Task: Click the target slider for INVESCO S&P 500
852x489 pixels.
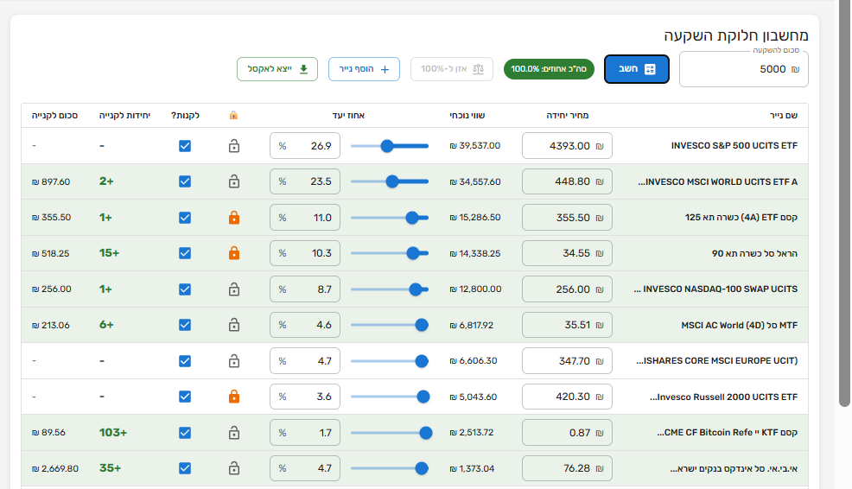Action: pyautogui.click(x=389, y=146)
